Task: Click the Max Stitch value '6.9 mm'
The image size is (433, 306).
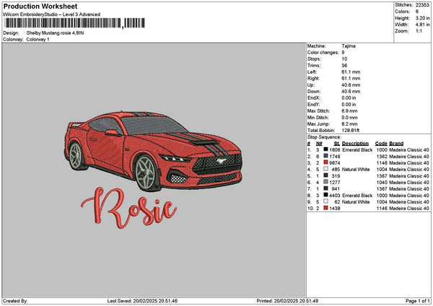Action: pyautogui.click(x=349, y=110)
